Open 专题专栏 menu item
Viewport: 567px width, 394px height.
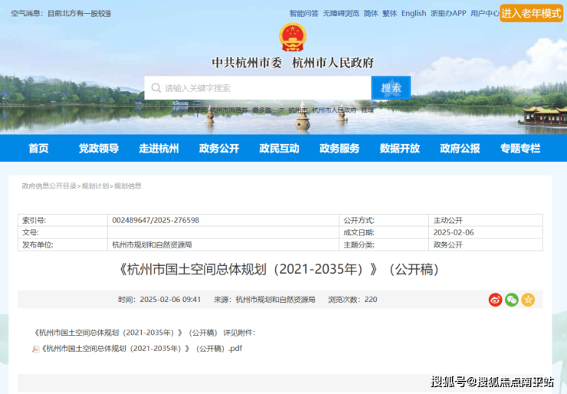[x=520, y=149]
